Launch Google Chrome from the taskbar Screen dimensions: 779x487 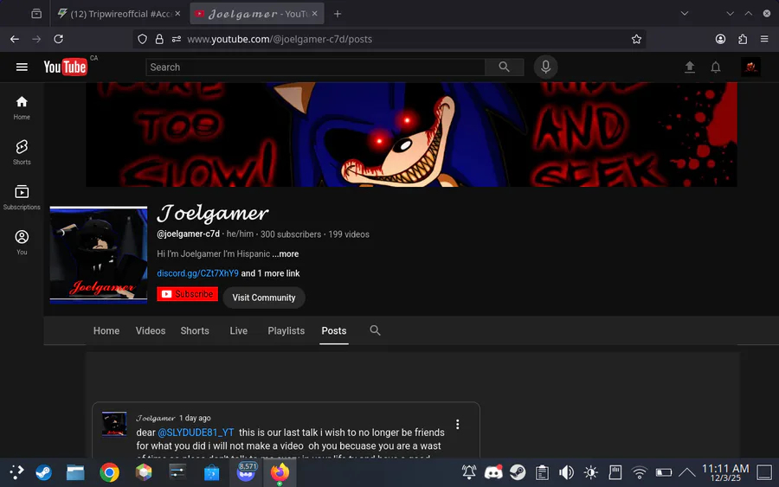click(x=109, y=472)
